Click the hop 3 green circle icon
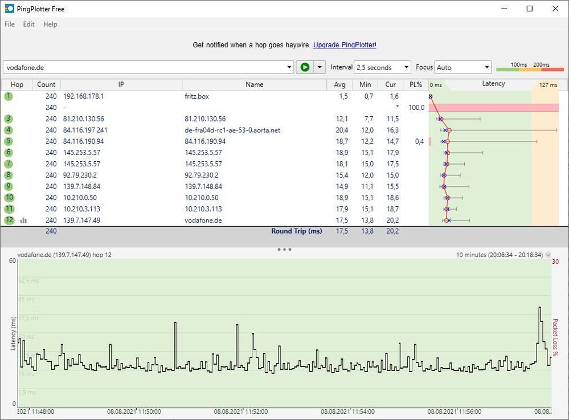Screen dimensions: 569x420 [9, 119]
